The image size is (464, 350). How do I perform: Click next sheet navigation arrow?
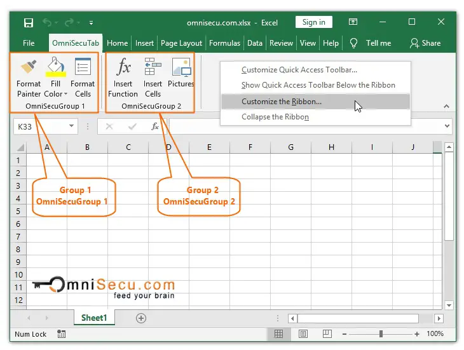tap(47, 318)
